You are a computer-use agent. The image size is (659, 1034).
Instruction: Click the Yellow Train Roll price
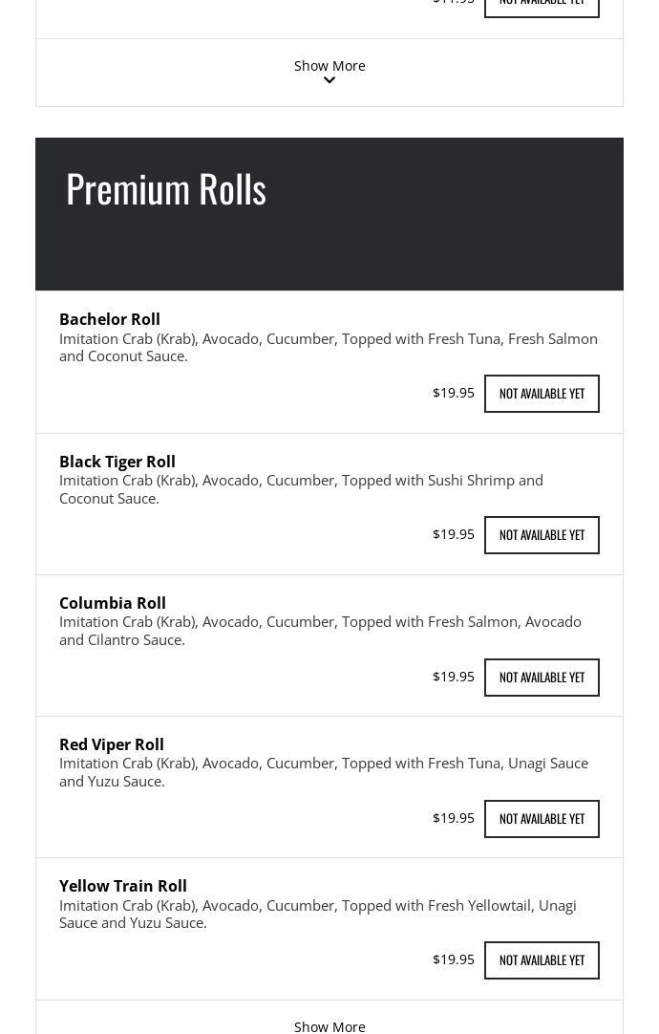point(453,959)
